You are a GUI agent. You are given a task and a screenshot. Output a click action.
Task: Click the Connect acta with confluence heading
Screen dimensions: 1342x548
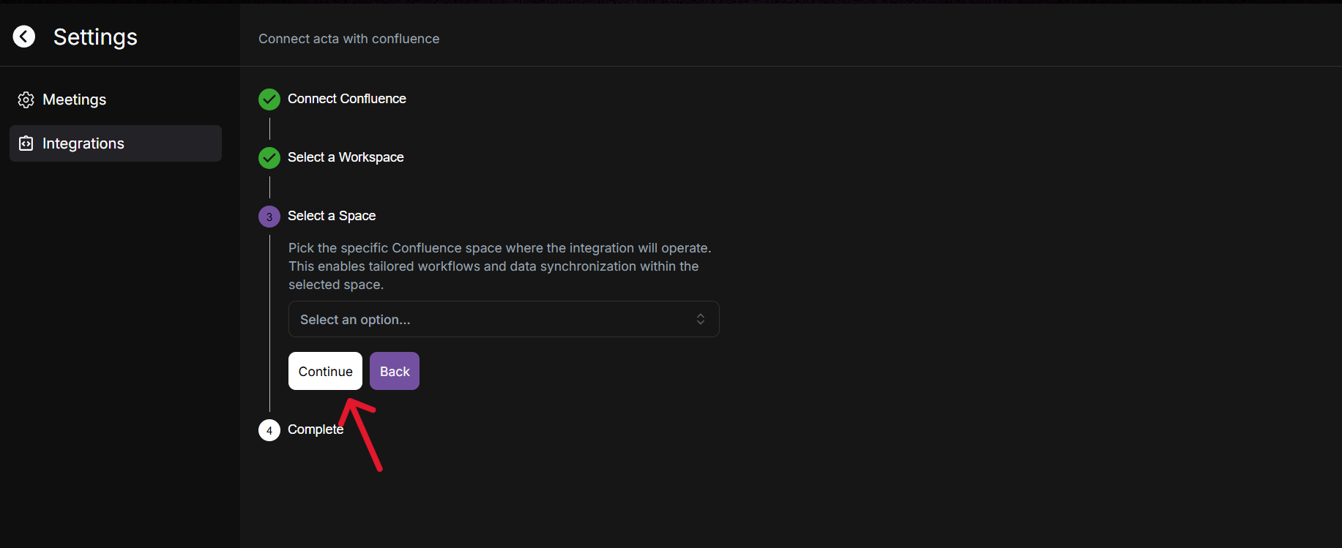(349, 39)
